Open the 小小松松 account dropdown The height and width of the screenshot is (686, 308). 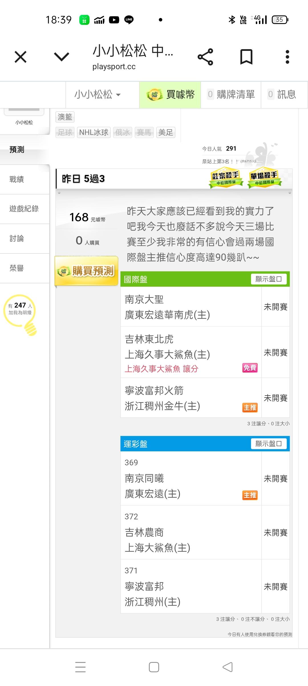(x=98, y=95)
